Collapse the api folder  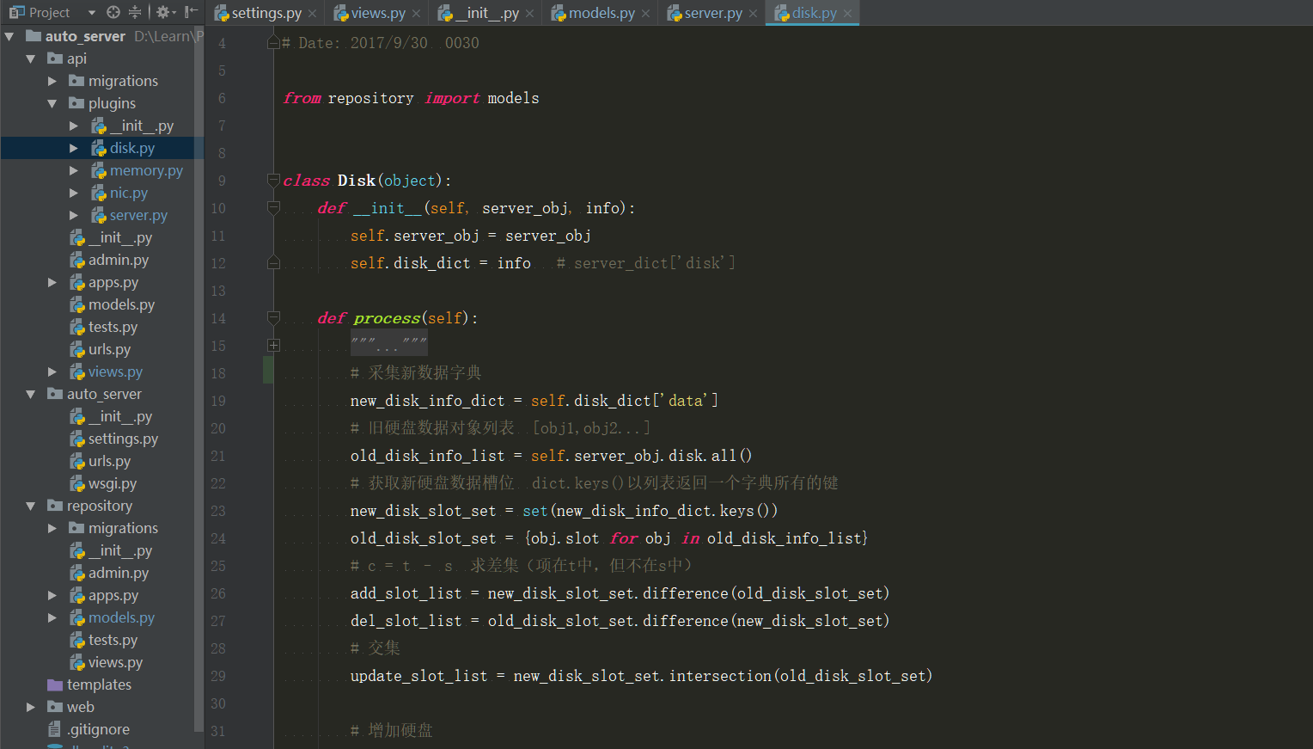[x=31, y=58]
